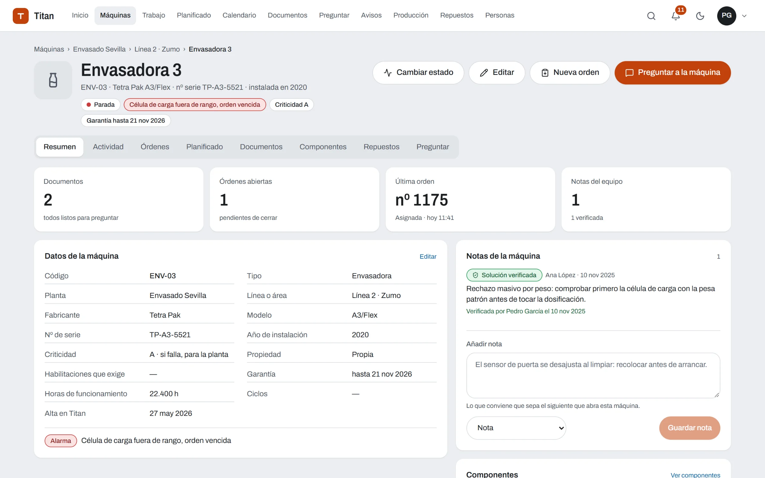The width and height of the screenshot is (765, 478).
Task: Click Preguntar a la máquina
Action: pyautogui.click(x=673, y=73)
